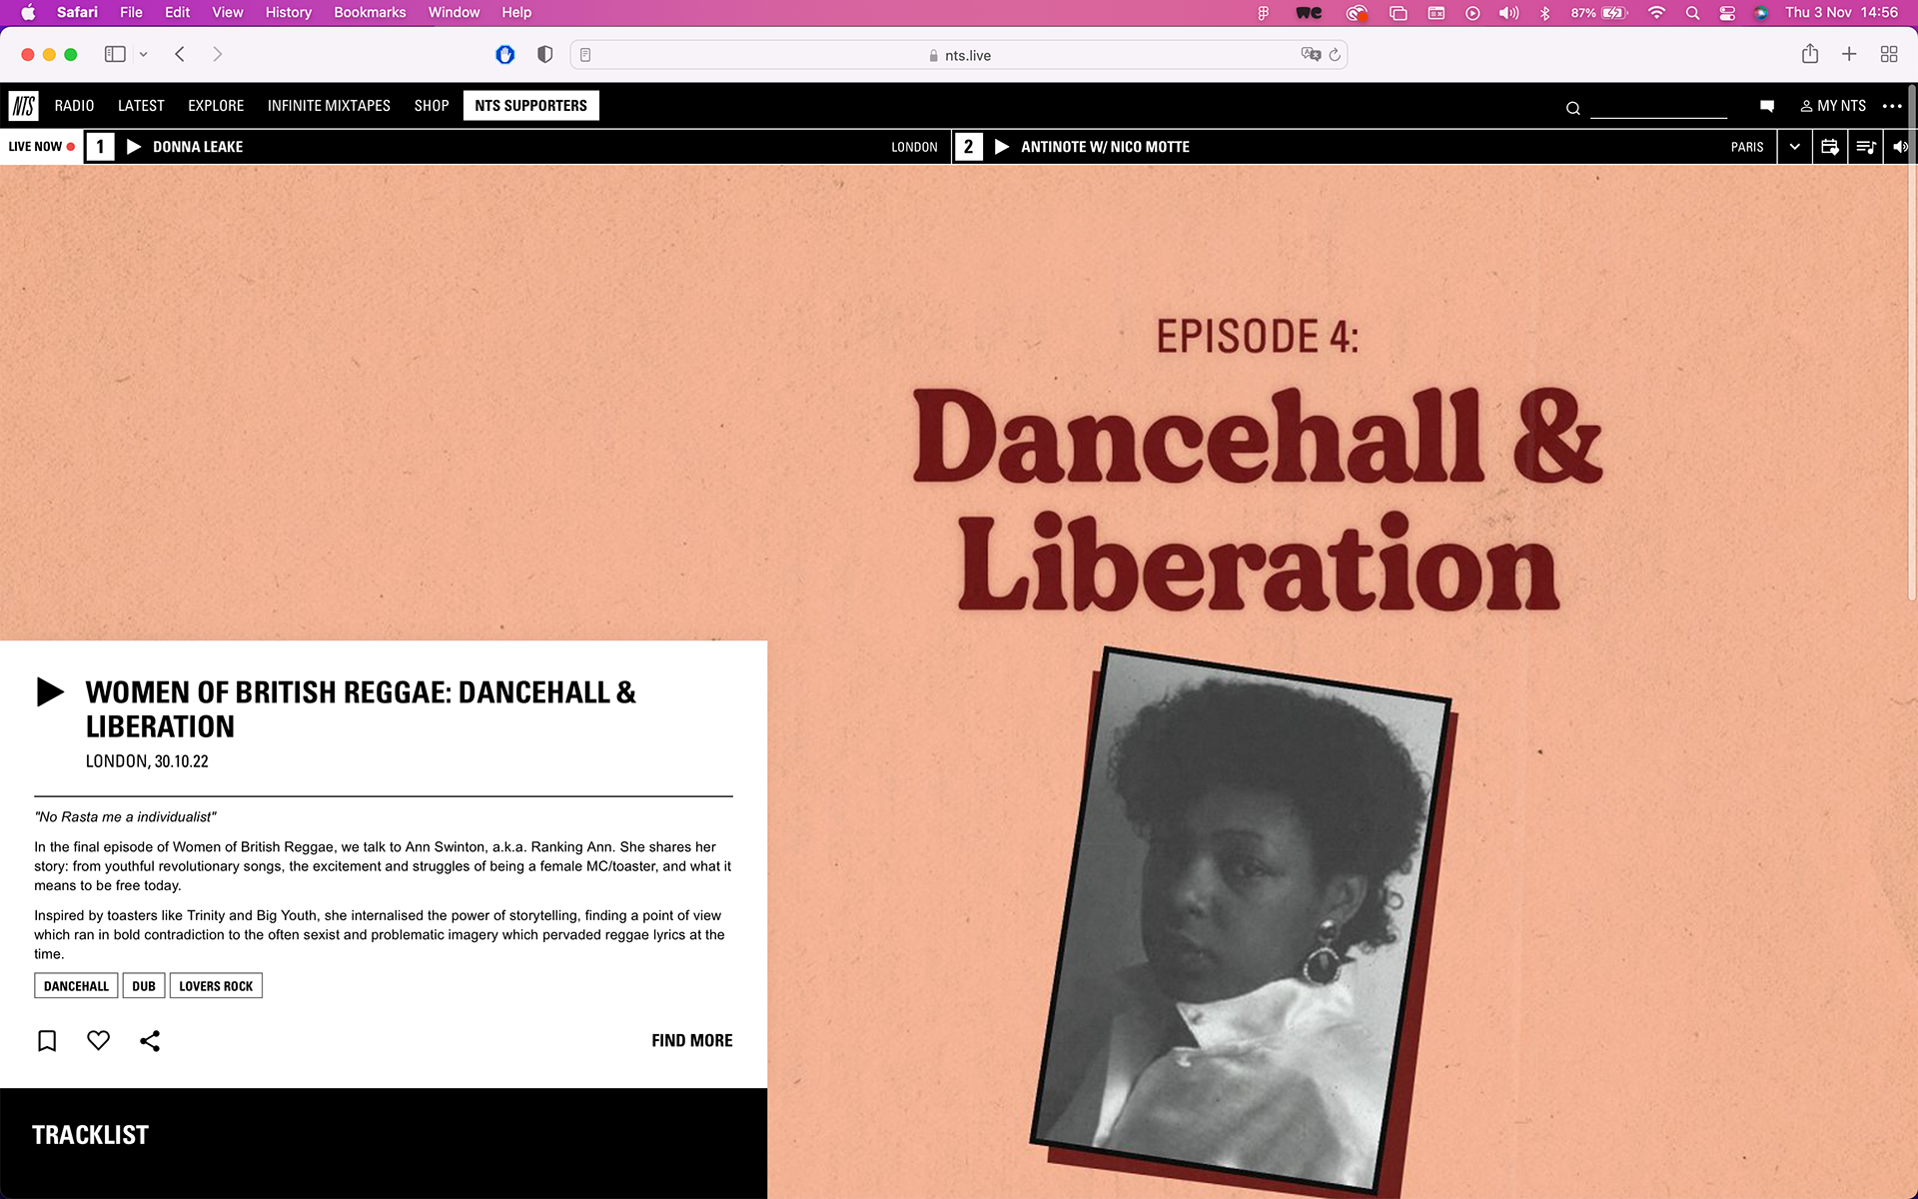Click the macOS sound volume menu icon

pyautogui.click(x=1508, y=13)
